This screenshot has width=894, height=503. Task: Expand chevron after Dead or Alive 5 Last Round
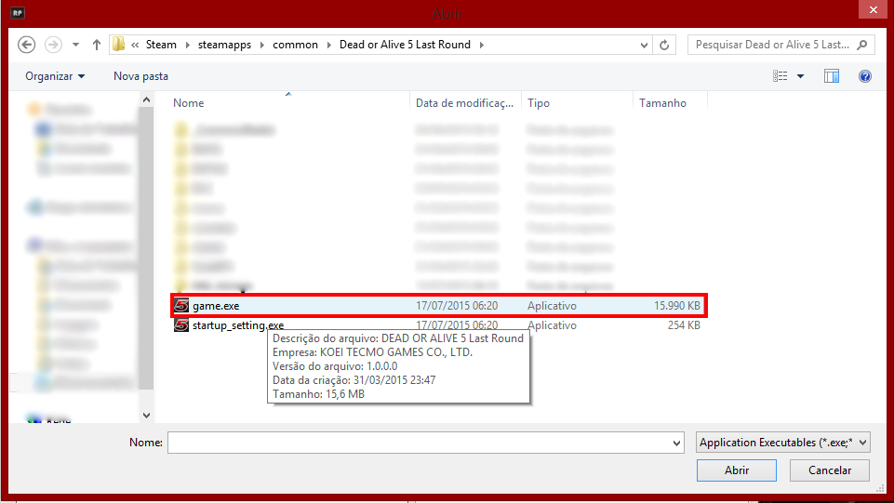[x=481, y=45]
